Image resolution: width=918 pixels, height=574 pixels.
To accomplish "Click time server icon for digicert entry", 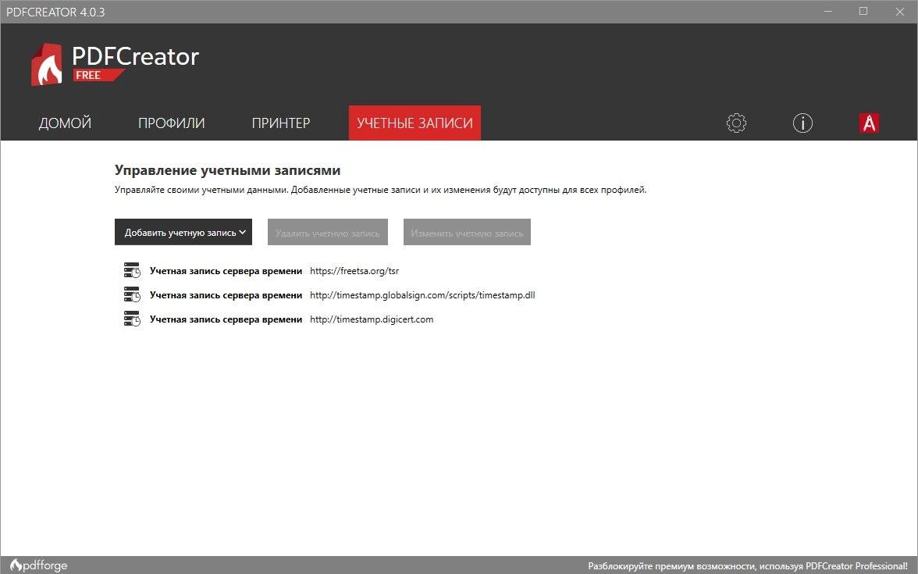I will [x=132, y=319].
